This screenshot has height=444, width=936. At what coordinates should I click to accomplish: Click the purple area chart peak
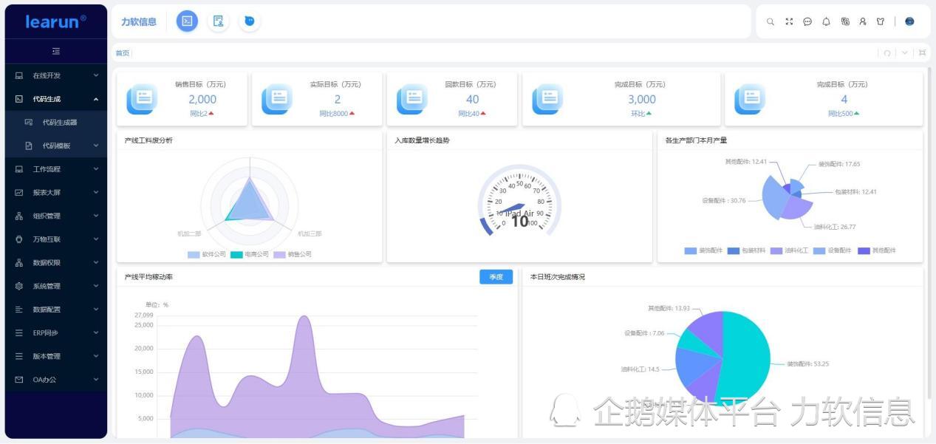[304, 319]
